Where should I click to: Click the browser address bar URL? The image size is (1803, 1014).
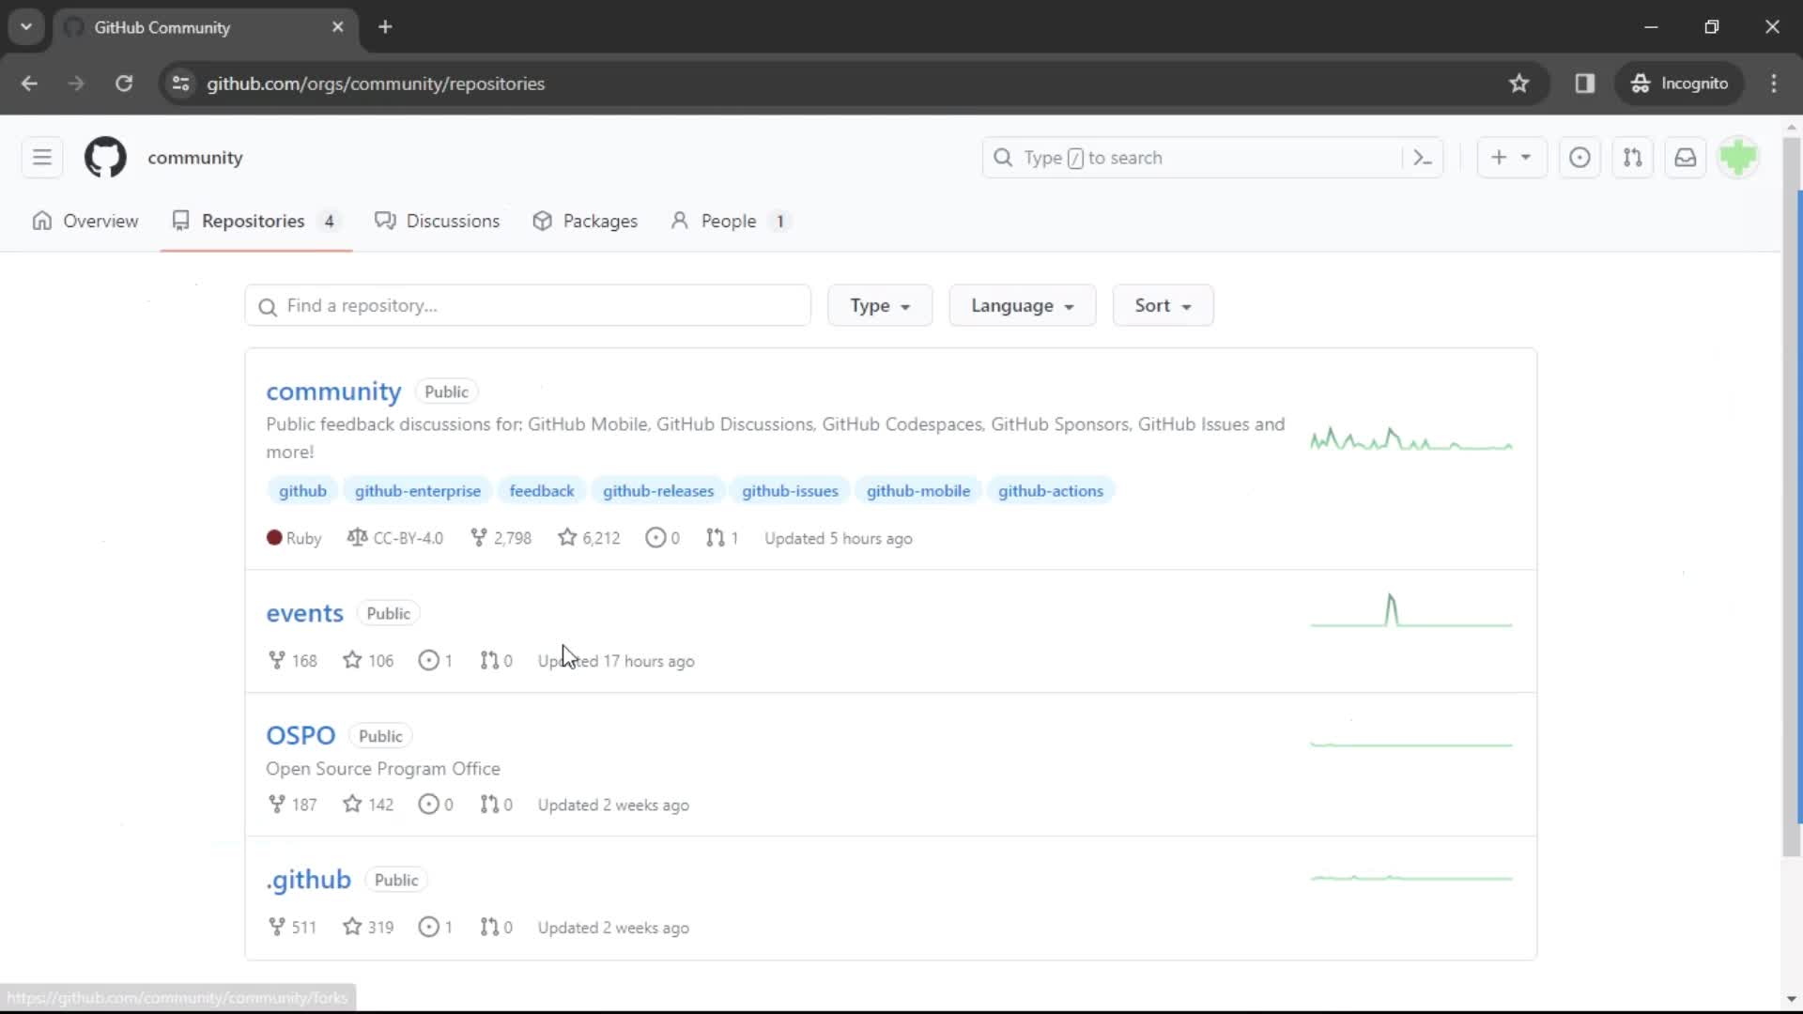[376, 84]
